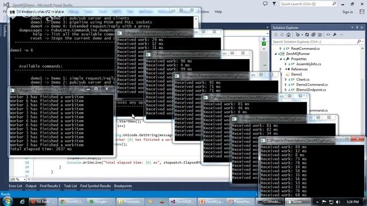The width and height of the screenshot is (367, 206).
Task: Collapse the ZeroMQRunner project node
Action: tap(276, 54)
